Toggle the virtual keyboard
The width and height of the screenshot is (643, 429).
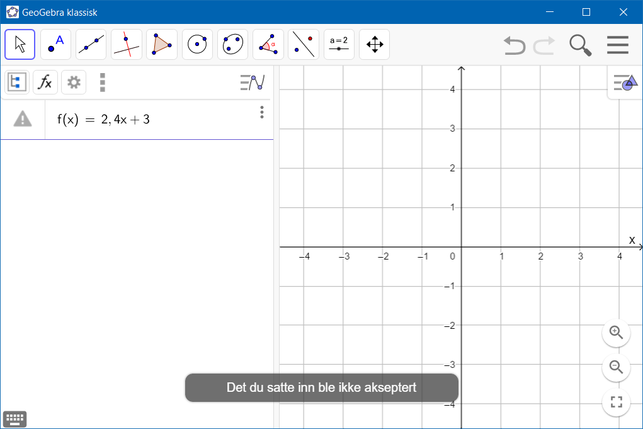point(14,418)
